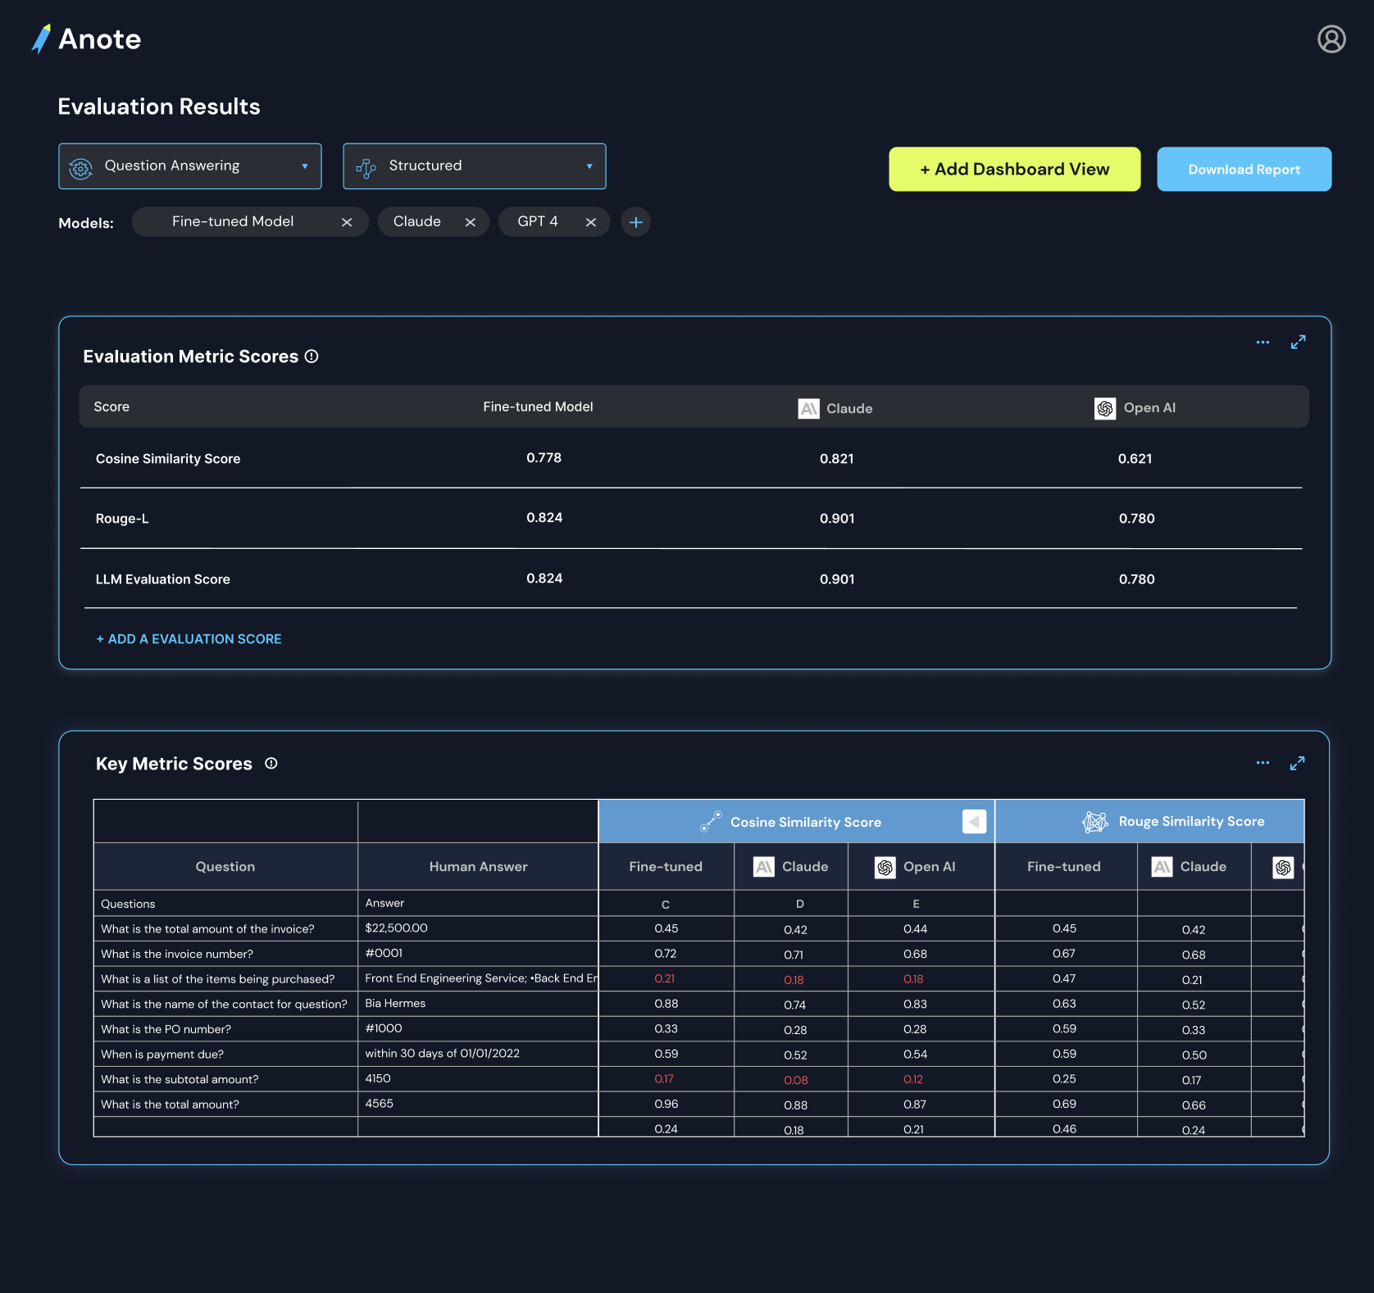Click info icon next to Key Metric Scores
The image size is (1374, 1293).
(x=271, y=764)
